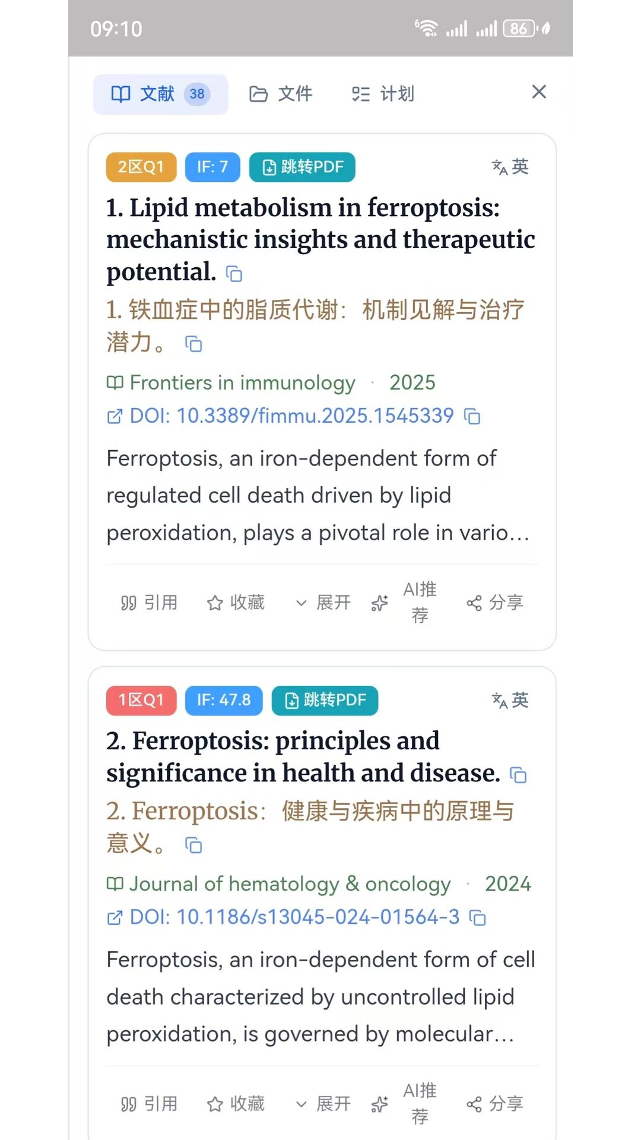This screenshot has width=641, height=1140.
Task: Toggle 收藏 star on article 2
Action: click(236, 1104)
